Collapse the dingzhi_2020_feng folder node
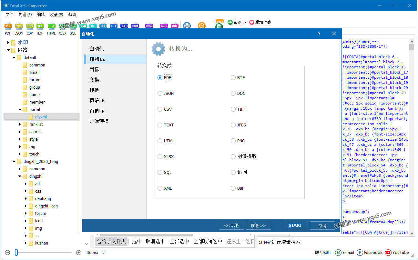The width and height of the screenshot is (418, 260). [14, 162]
